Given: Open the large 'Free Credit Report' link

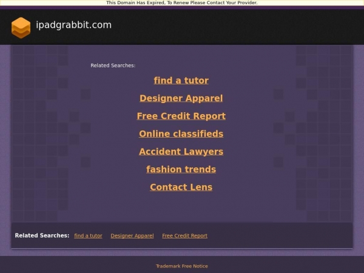Looking at the screenshot, I should tap(181, 116).
